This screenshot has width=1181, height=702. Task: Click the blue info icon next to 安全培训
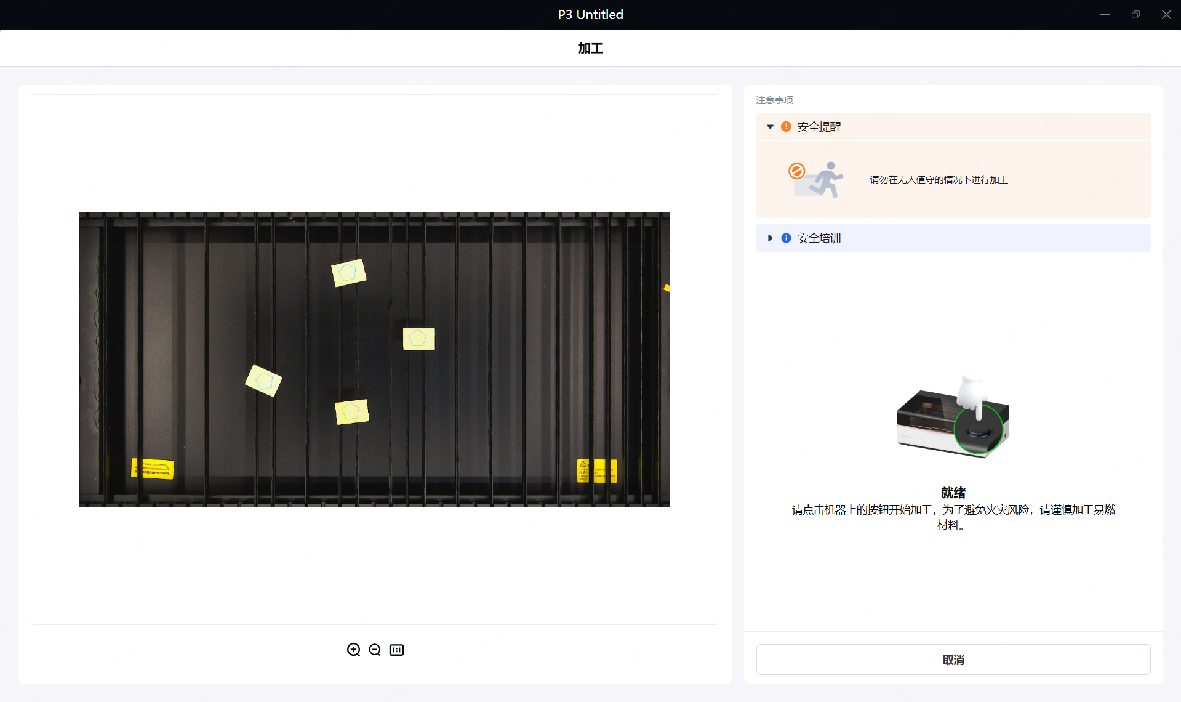(x=786, y=238)
